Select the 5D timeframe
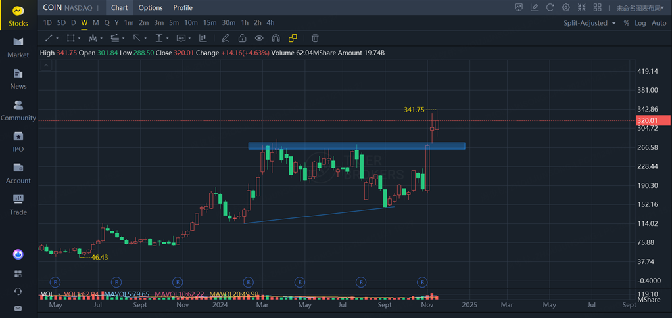Image resolution: width=672 pixels, height=318 pixels. (x=61, y=23)
